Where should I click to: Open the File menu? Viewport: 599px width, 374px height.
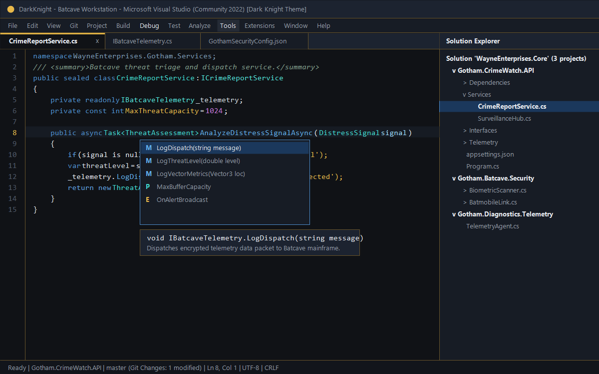(12, 26)
